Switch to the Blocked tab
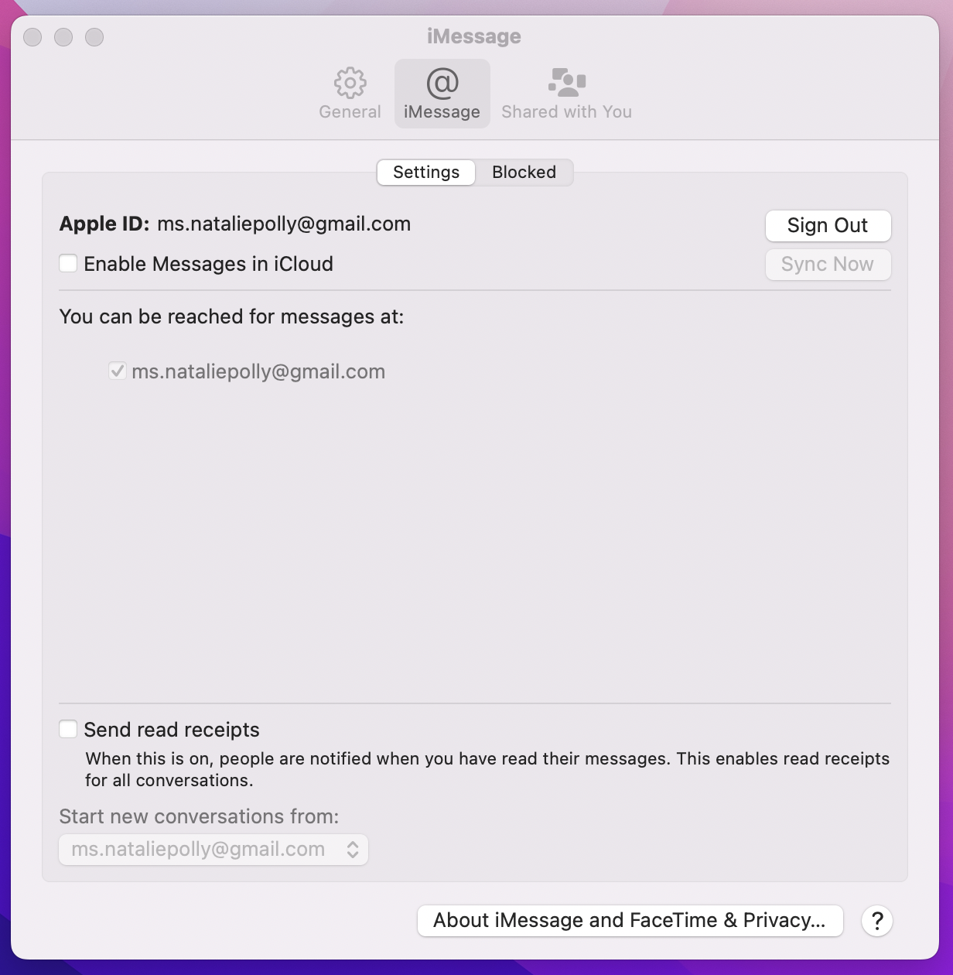 click(524, 173)
